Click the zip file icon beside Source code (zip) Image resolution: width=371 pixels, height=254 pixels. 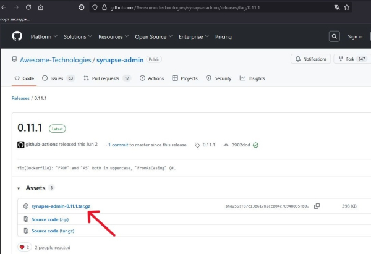click(26, 219)
